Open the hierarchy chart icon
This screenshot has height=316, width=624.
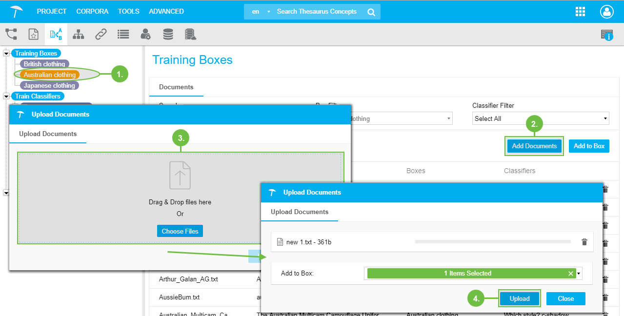point(78,34)
